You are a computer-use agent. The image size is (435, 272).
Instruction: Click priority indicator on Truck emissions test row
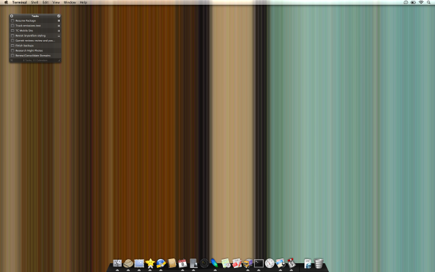click(58, 26)
